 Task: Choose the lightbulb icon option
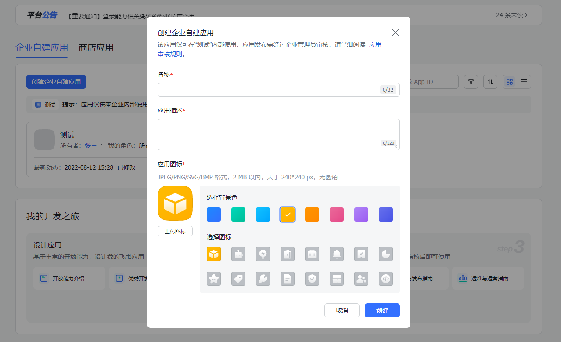[x=263, y=254]
